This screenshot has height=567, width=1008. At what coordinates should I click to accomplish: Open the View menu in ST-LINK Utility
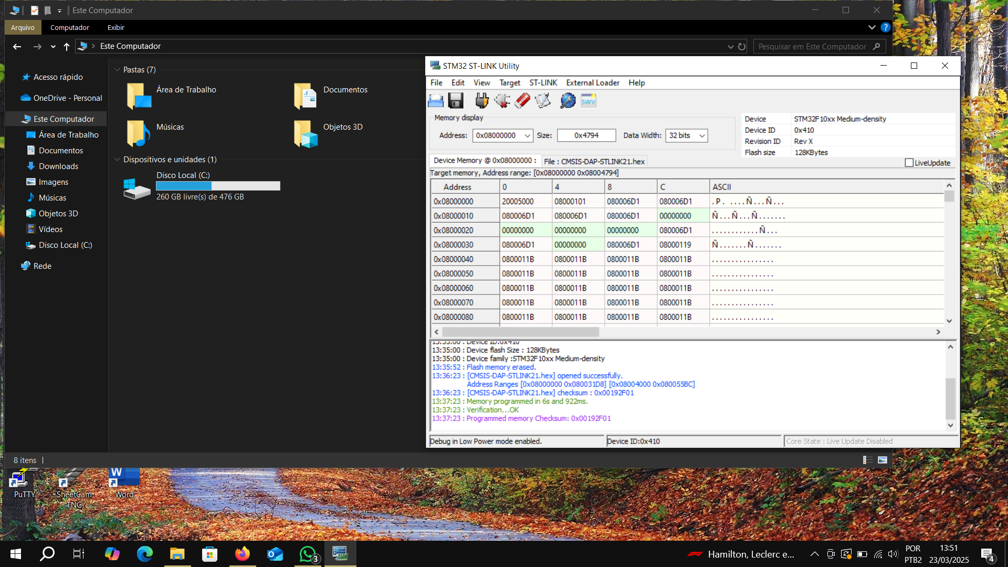coord(481,82)
